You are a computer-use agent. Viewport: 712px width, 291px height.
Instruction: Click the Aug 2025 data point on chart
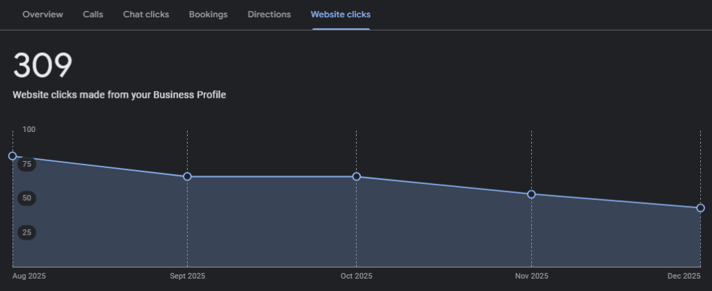coord(13,156)
